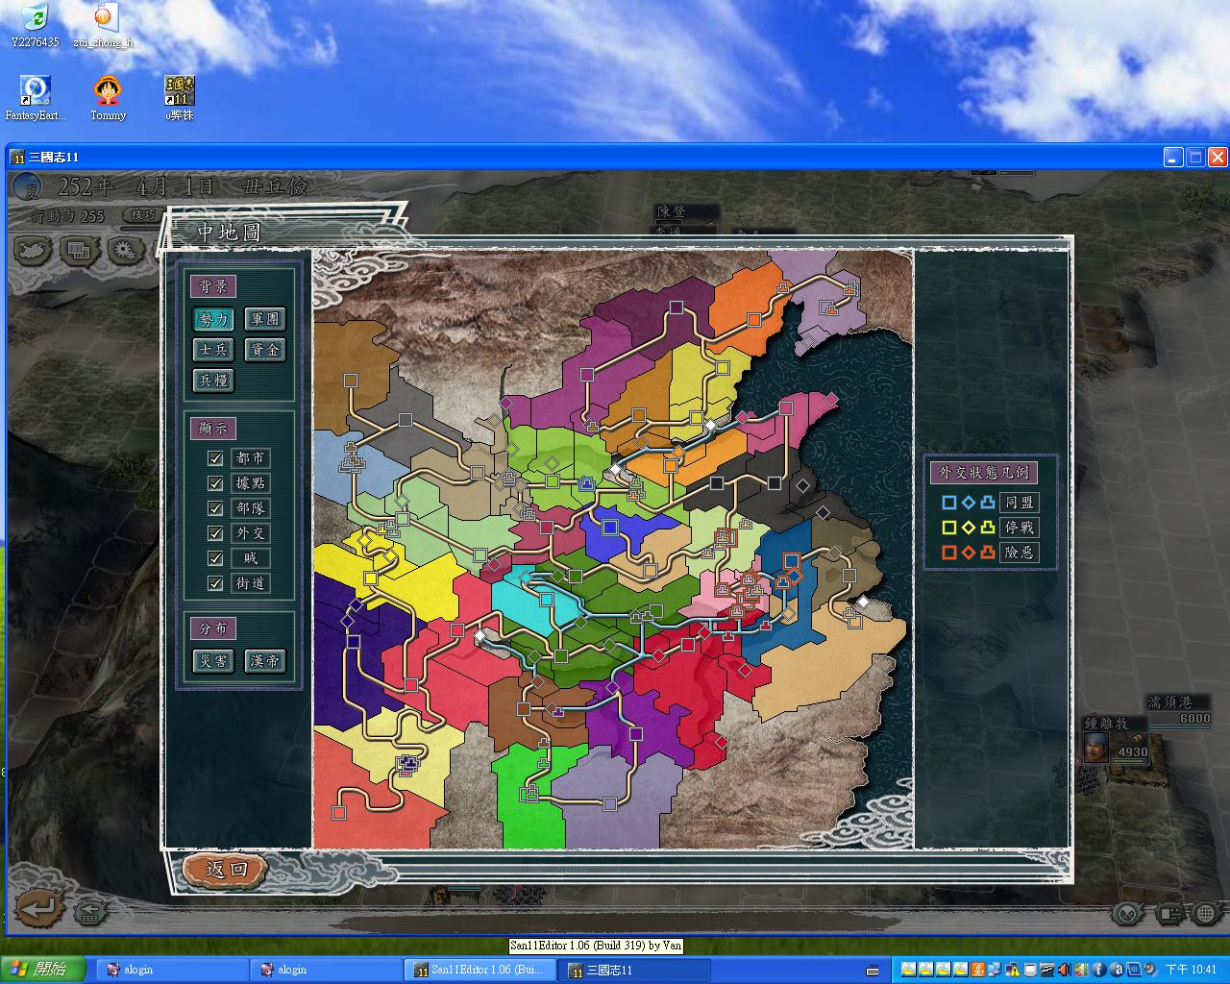Viewport: 1230px width, 984px height.
Task: Select the city square in the brown northwest territory
Action: point(351,381)
